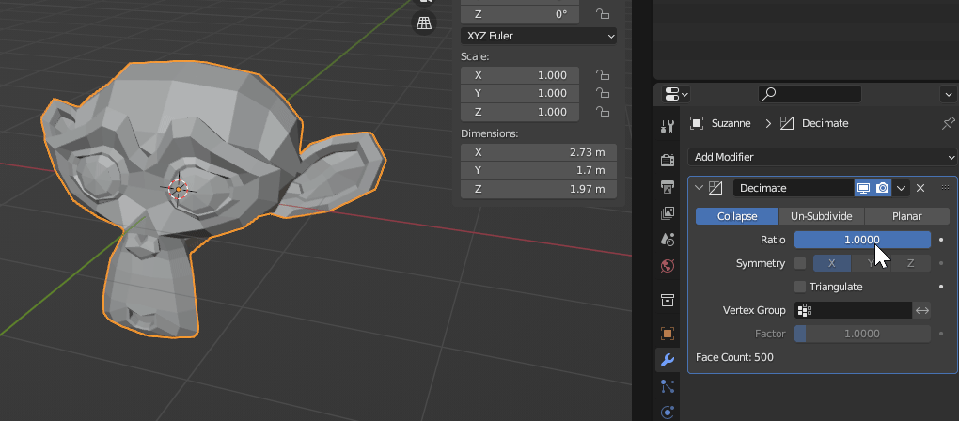
Task: Animate the Triangulate property dot
Action: [x=941, y=287]
